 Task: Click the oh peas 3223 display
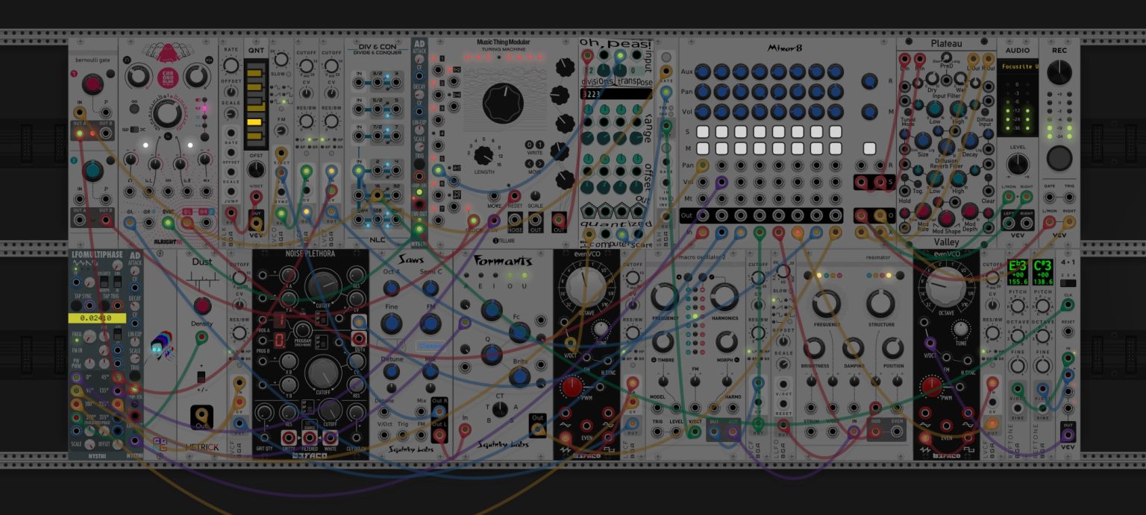pos(616,94)
